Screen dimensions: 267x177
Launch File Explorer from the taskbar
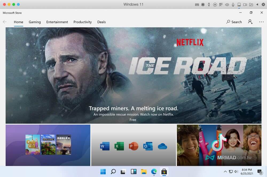tap(144, 172)
